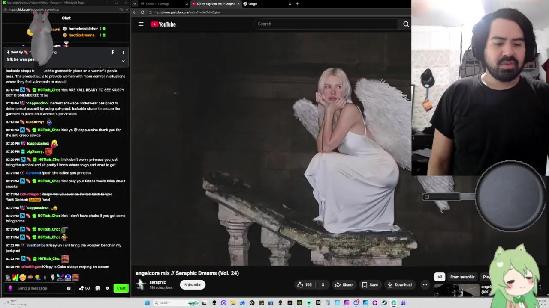This screenshot has width=549, height=308.
Task: Download the angelcore mix video
Action: point(399,285)
